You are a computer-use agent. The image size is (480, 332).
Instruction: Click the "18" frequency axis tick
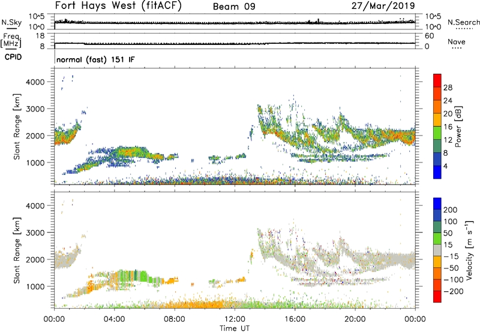point(40,36)
